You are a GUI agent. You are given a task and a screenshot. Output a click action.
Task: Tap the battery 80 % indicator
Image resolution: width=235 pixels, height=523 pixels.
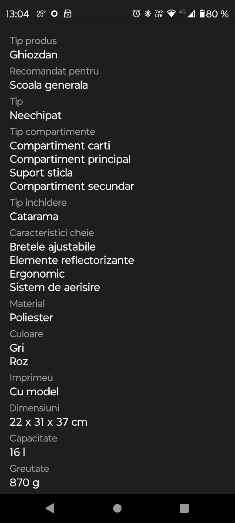(x=214, y=14)
